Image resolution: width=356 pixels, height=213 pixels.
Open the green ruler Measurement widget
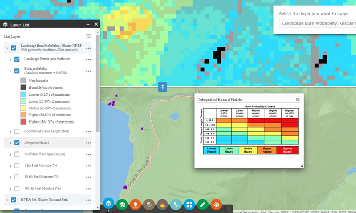coord(202,205)
